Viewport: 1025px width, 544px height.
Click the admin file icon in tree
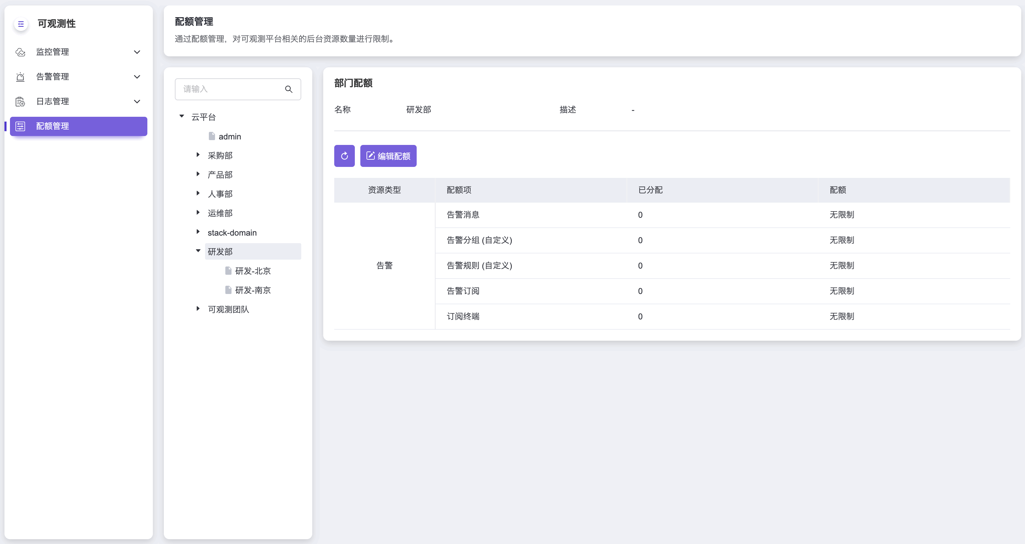[x=212, y=136]
